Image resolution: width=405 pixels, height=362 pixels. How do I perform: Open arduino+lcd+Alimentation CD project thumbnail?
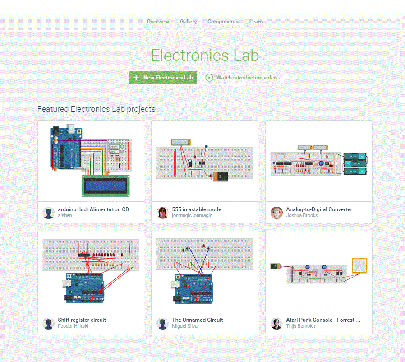[91, 161]
